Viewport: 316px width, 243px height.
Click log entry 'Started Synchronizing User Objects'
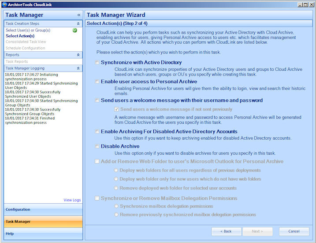(x=41, y=85)
